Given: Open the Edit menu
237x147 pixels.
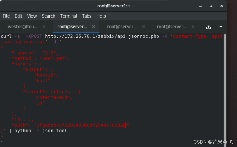Looking at the screenshot, I should [x=19, y=16].
